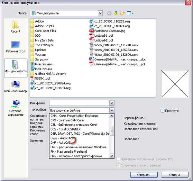Viewport: 193px width, 181px height.
Task: Open the Recent places shortcut
Action: 15,27
